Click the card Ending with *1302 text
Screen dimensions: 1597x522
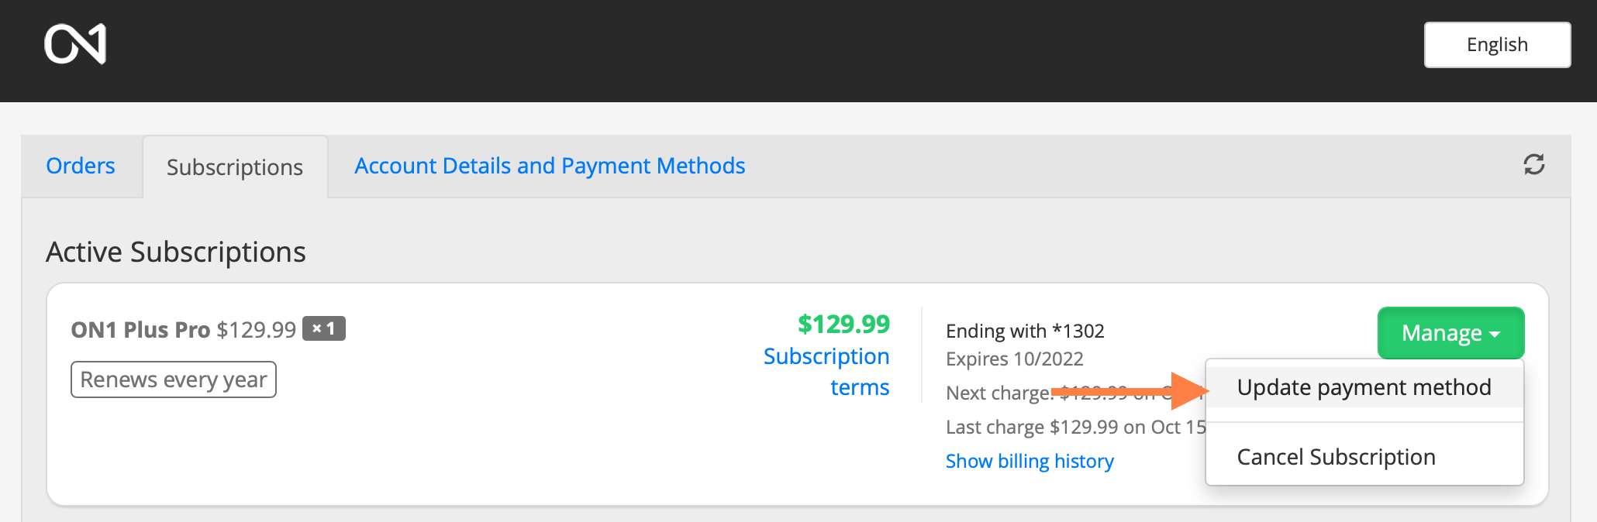tap(1025, 331)
